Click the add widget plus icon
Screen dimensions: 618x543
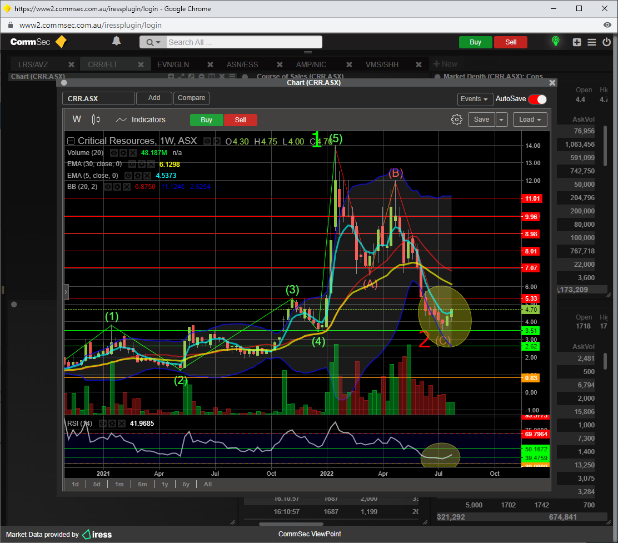pyautogui.click(x=577, y=42)
